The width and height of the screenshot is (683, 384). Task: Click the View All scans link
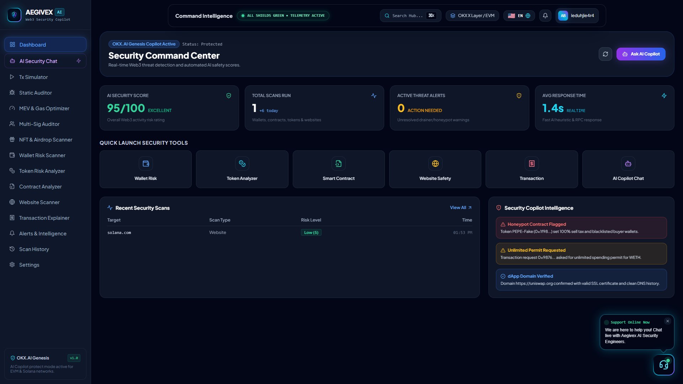(x=461, y=208)
